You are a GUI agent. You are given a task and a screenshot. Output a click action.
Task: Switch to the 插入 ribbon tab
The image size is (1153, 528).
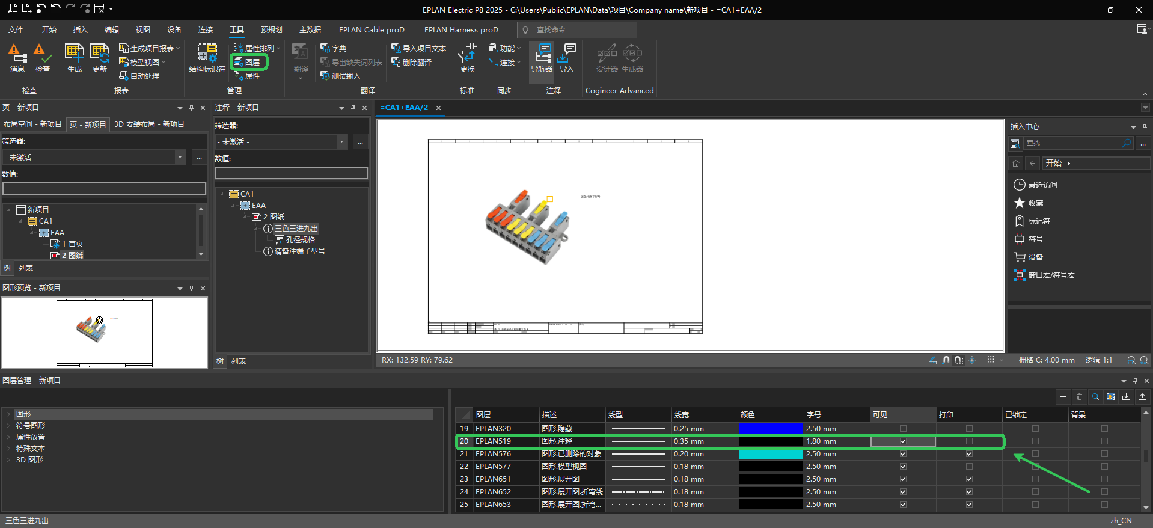click(80, 30)
